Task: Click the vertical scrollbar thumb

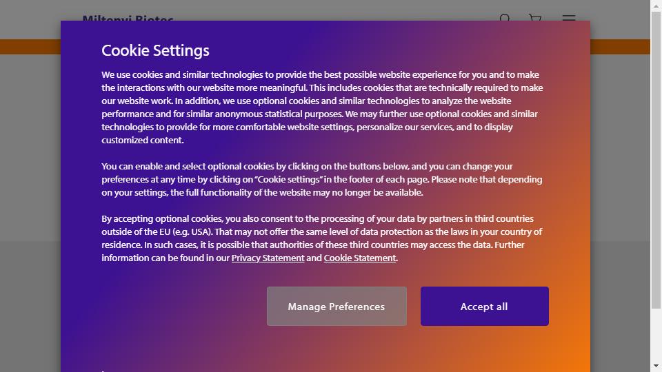Action: point(656,161)
